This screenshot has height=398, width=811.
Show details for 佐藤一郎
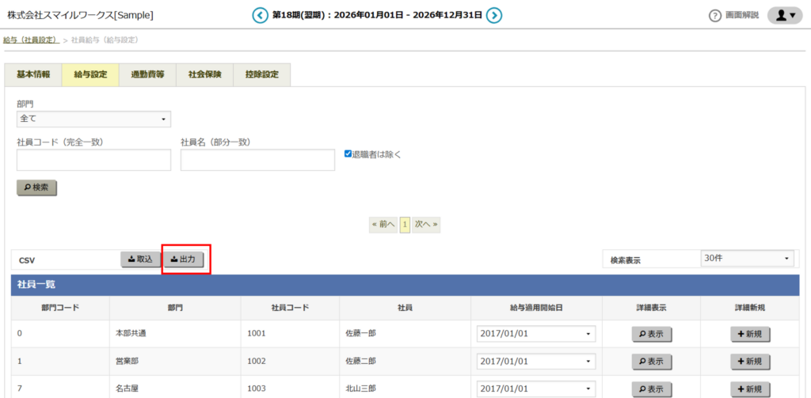[653, 334]
